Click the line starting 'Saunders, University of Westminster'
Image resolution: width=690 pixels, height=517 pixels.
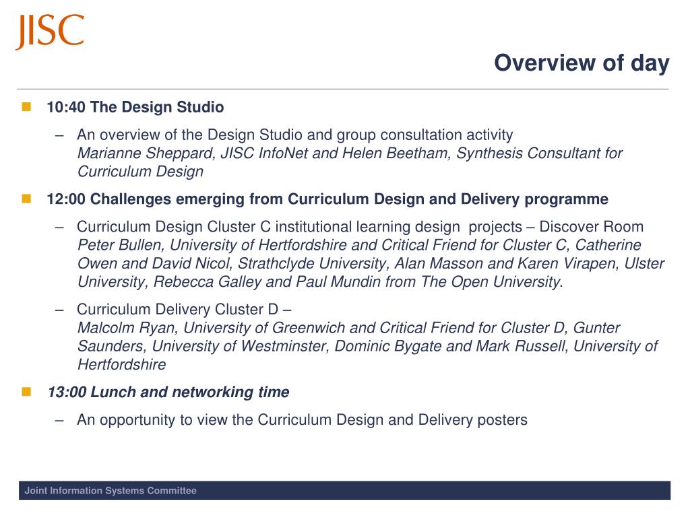[367, 347]
